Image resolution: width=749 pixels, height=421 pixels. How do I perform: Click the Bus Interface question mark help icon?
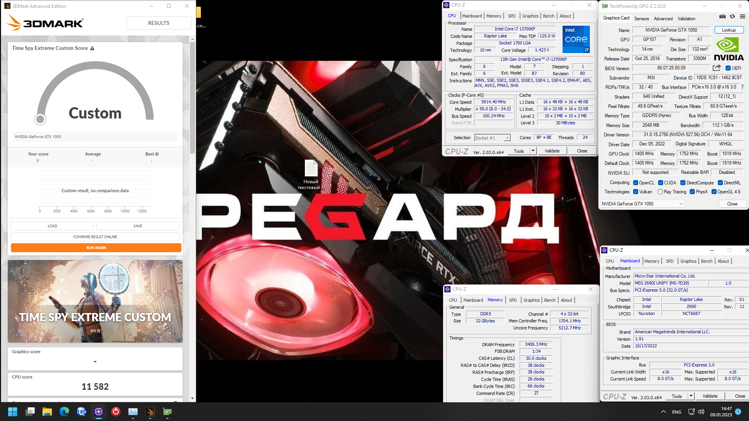pyautogui.click(x=742, y=87)
